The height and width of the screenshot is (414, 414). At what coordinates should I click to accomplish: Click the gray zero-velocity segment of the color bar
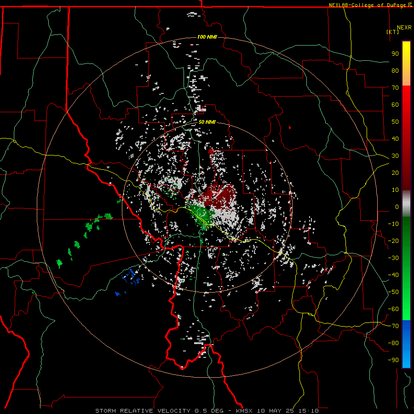click(x=406, y=204)
